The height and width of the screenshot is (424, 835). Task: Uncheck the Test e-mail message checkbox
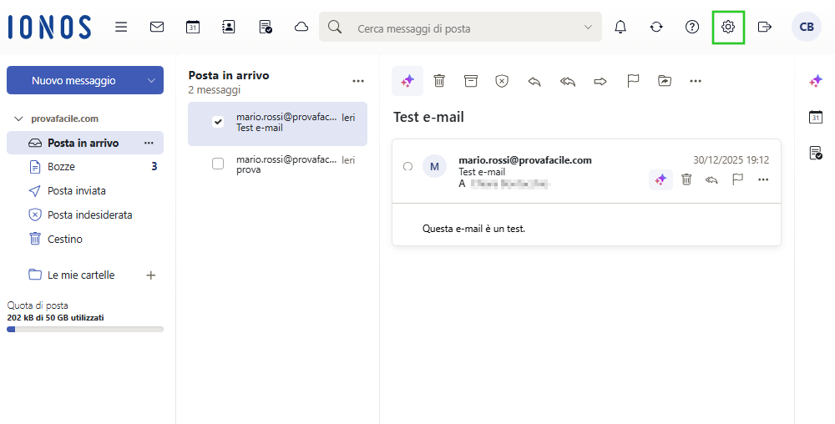click(218, 122)
